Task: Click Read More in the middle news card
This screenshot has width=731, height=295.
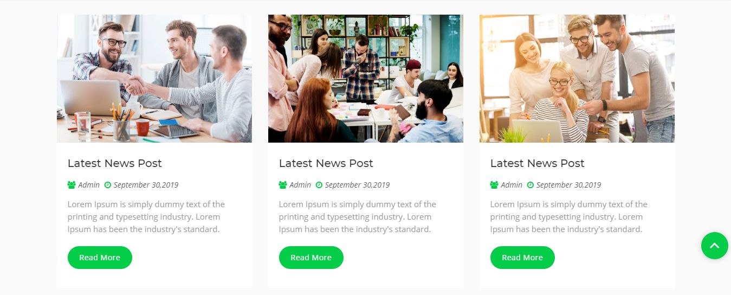Action: click(311, 258)
